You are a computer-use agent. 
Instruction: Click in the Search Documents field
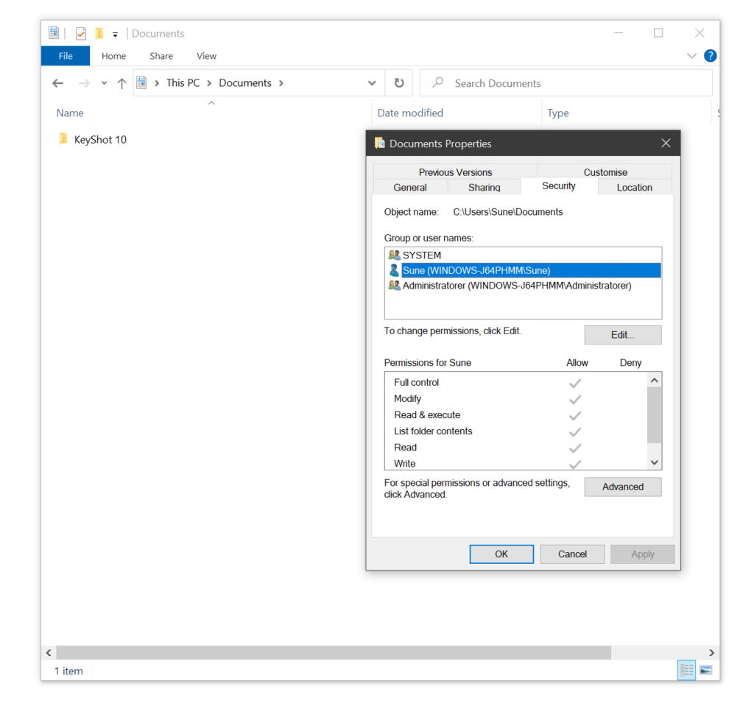(574, 83)
